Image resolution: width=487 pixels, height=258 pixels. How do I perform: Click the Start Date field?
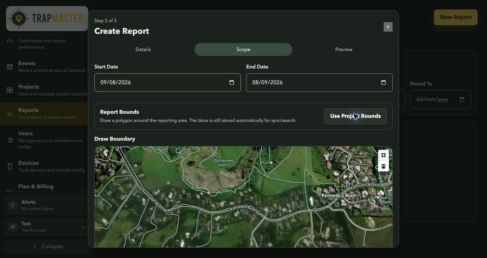click(167, 83)
